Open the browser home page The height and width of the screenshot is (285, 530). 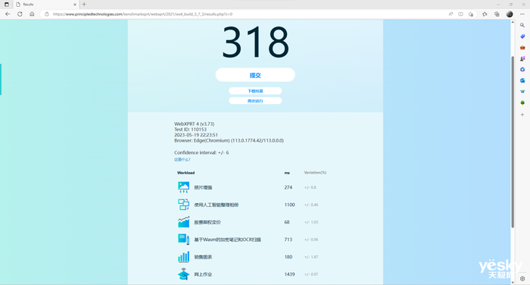click(x=32, y=14)
